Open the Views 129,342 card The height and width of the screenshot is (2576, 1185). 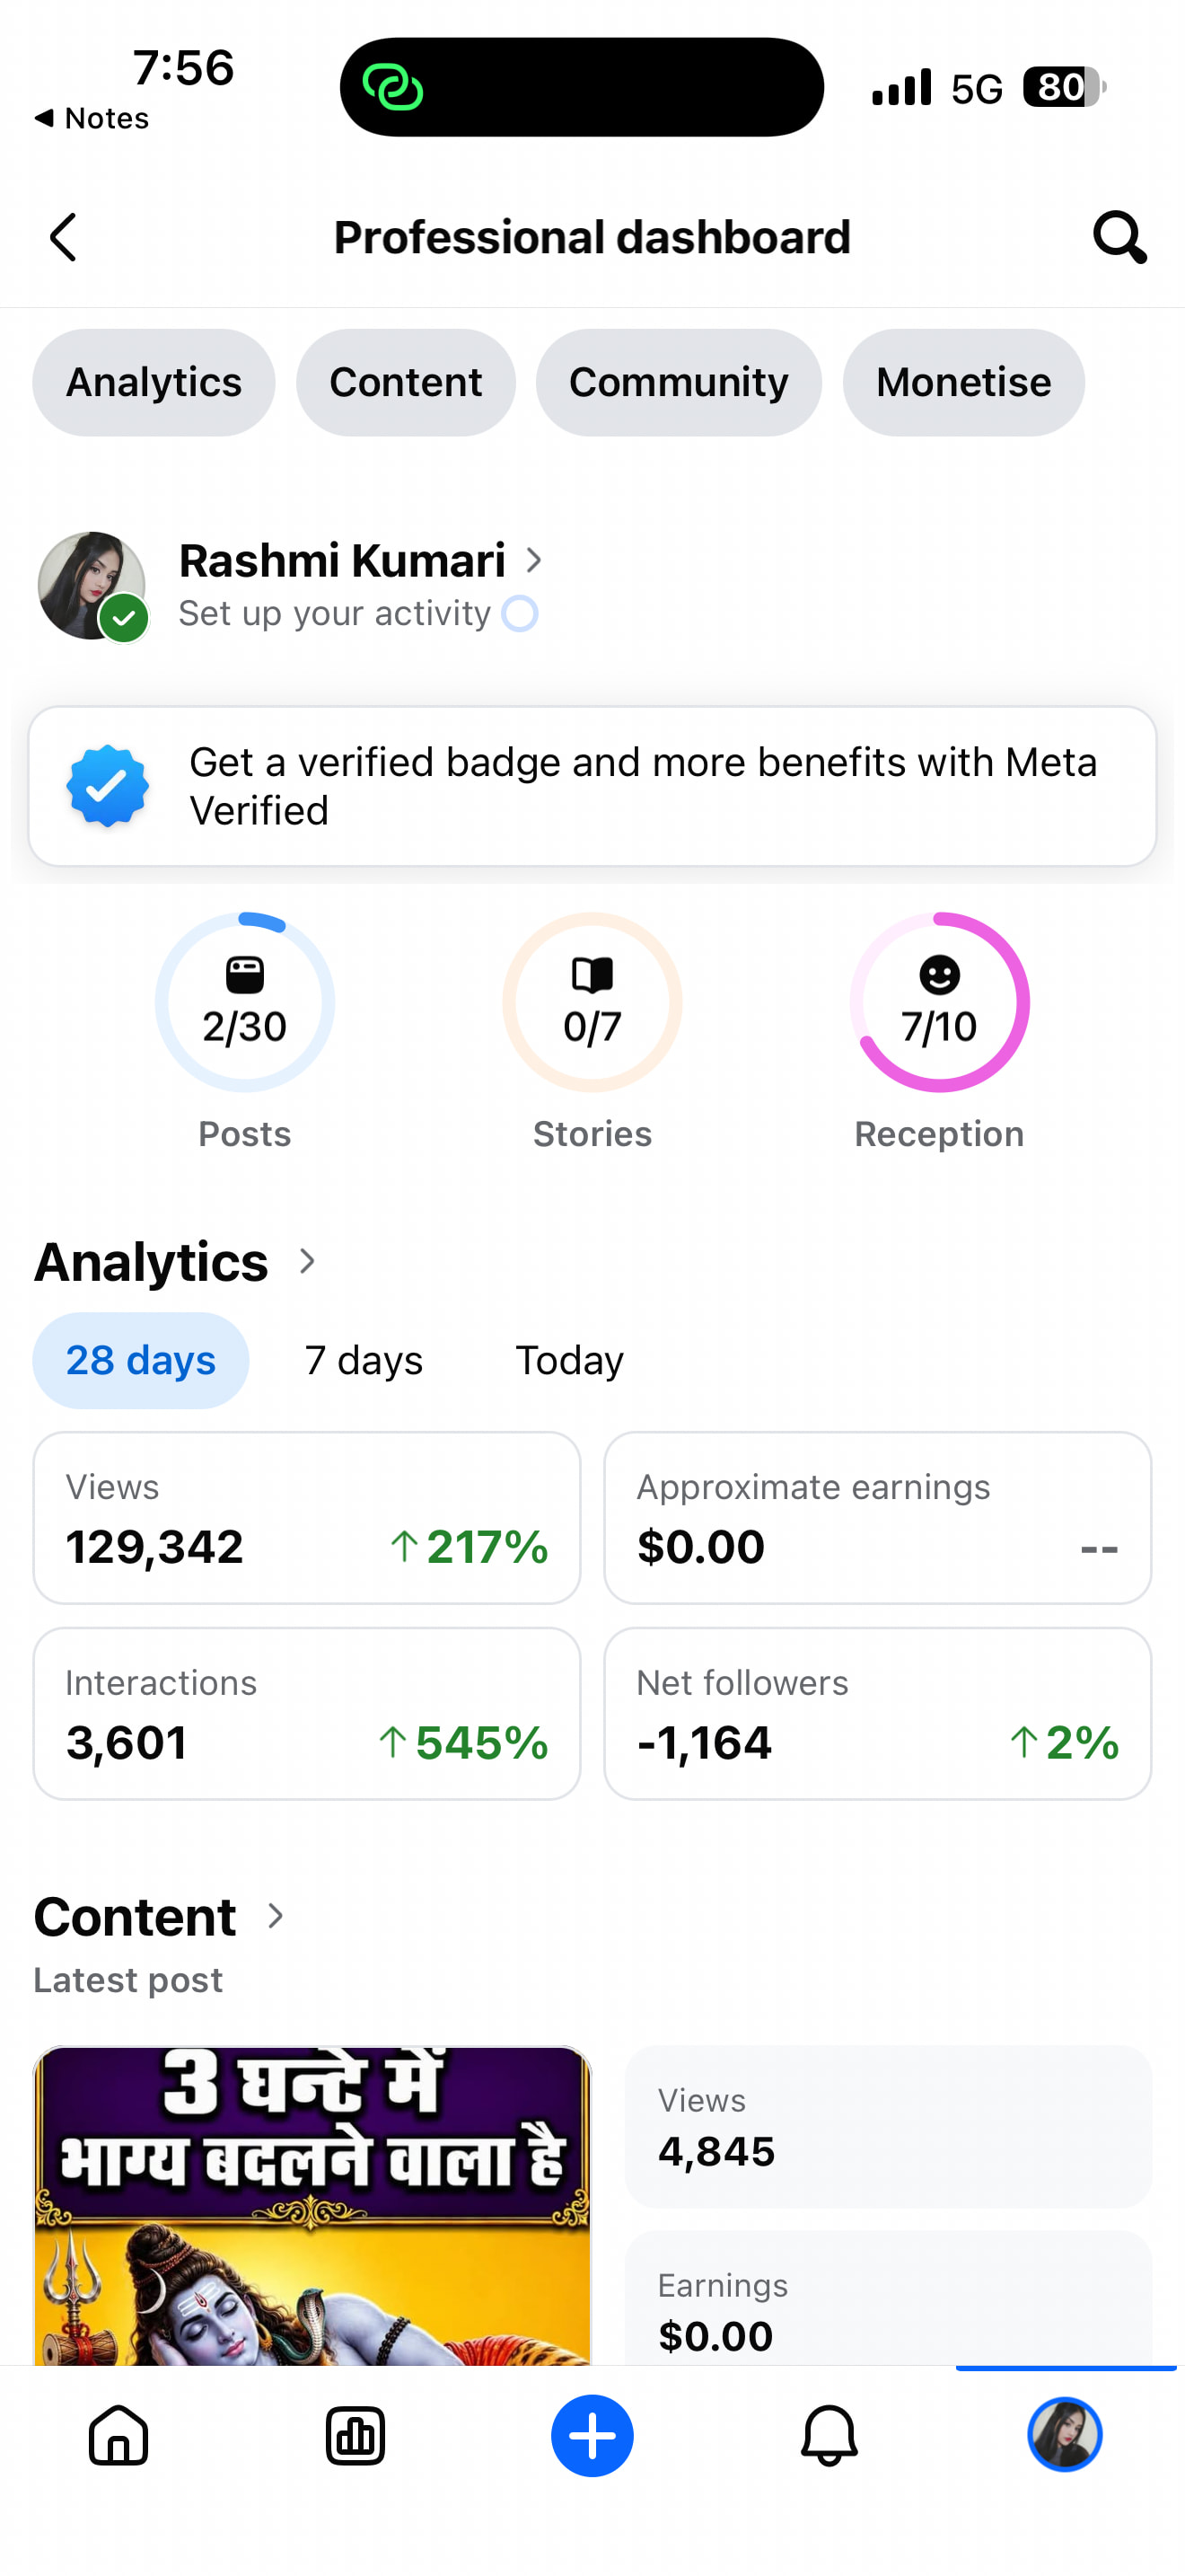307,1518
